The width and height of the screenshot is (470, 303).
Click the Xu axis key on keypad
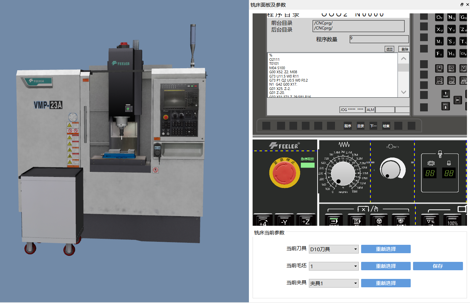tap(439, 29)
